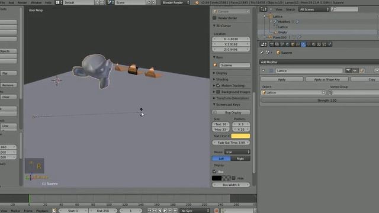Click the screen layout browse icon

tap(59, 2)
